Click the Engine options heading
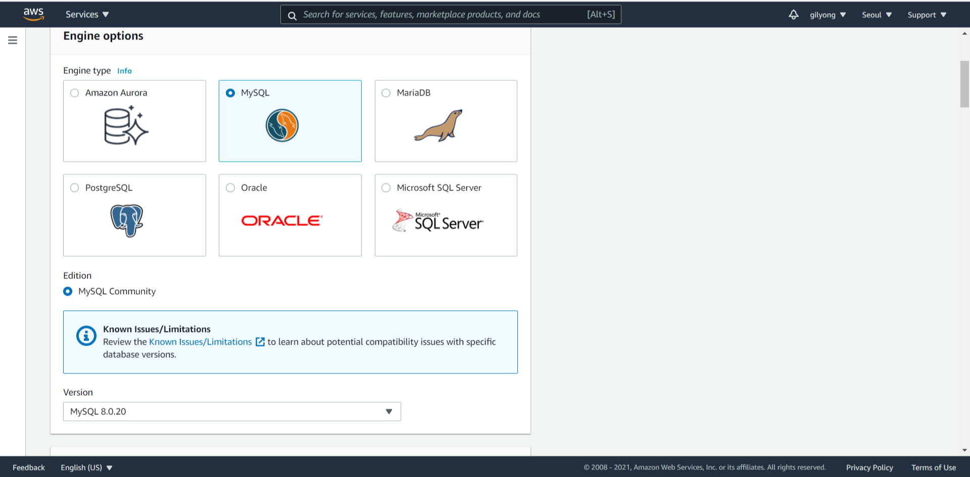This screenshot has height=477, width=970. tap(103, 36)
